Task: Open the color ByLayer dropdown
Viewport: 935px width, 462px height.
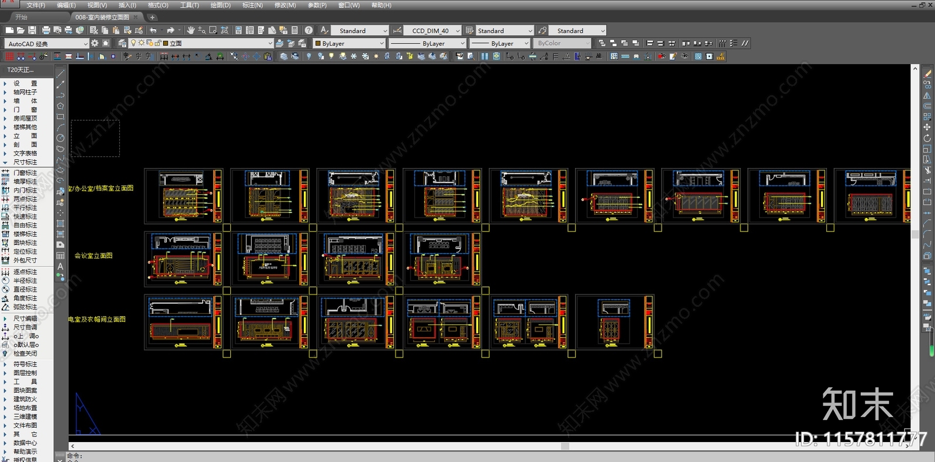Action: point(349,43)
